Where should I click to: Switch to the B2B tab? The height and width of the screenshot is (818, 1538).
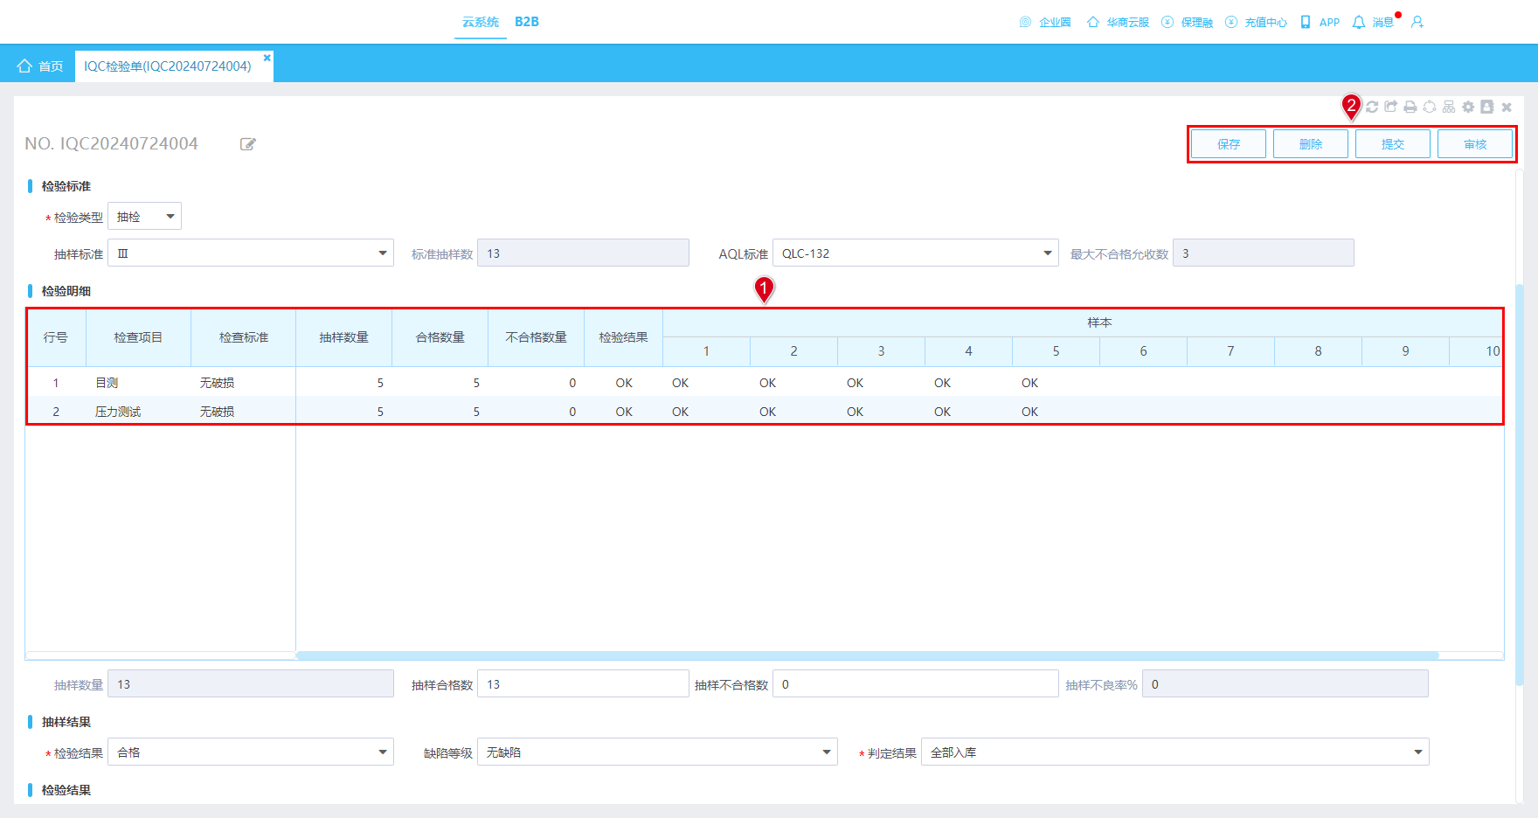[x=527, y=22]
